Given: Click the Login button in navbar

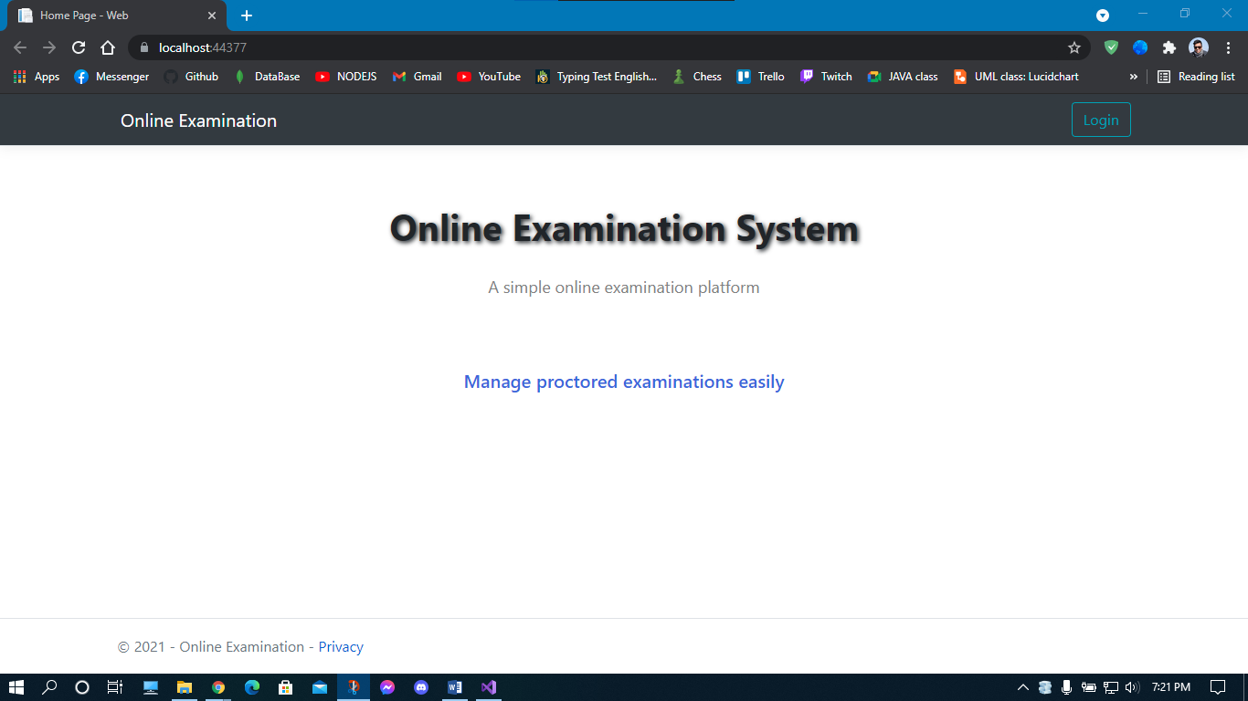Looking at the screenshot, I should (1100, 120).
